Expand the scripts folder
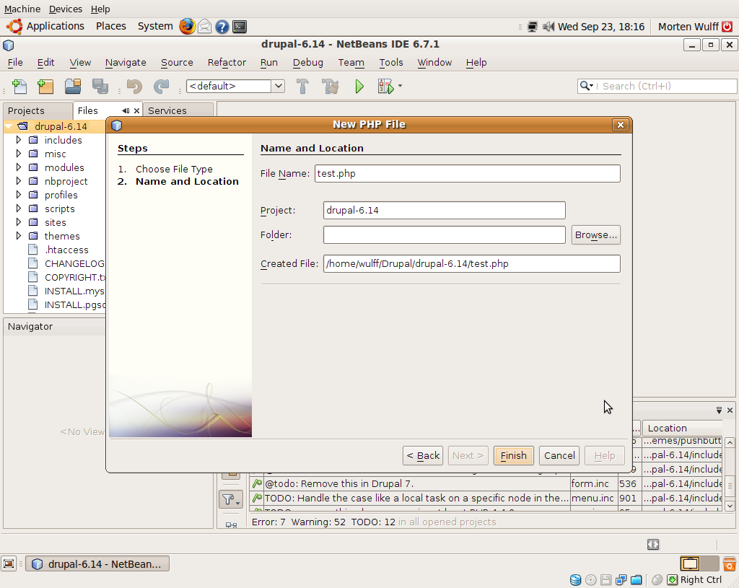Screen dimensions: 739x588 click(x=18, y=209)
